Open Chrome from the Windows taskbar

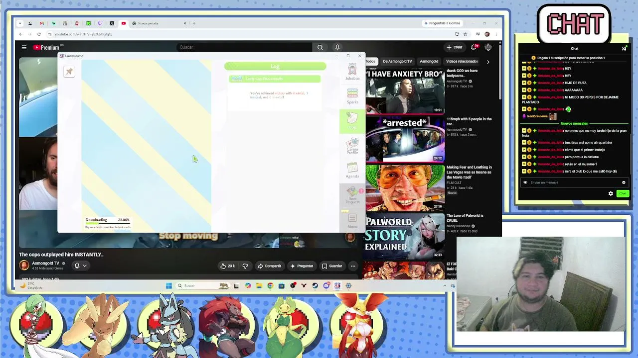[x=270, y=285]
